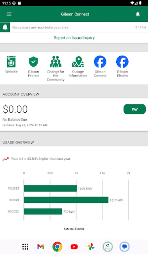Screen dimensions: 148x254
Task: Launch Chrome from the dock
Action: pyautogui.click(x=57, y=247)
